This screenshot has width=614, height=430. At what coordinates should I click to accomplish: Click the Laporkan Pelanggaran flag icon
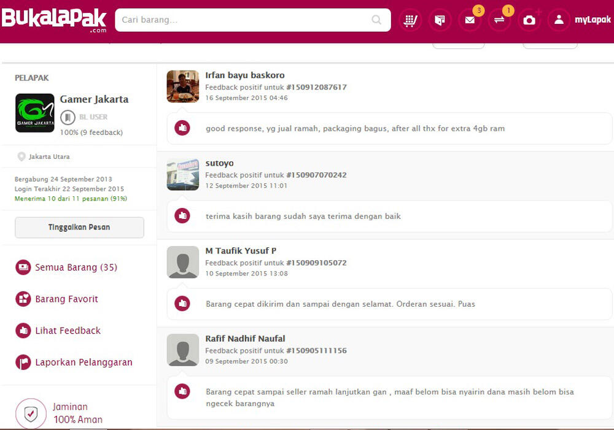(23, 363)
